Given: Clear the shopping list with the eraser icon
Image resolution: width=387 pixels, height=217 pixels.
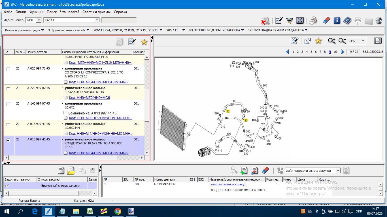Looking at the screenshot, I should [x=265, y=170].
